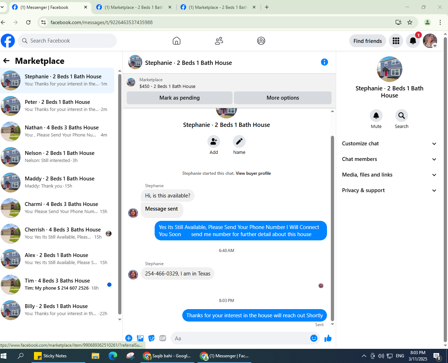
Task: Switch to third Marketplace browser tab
Action: (218, 7)
